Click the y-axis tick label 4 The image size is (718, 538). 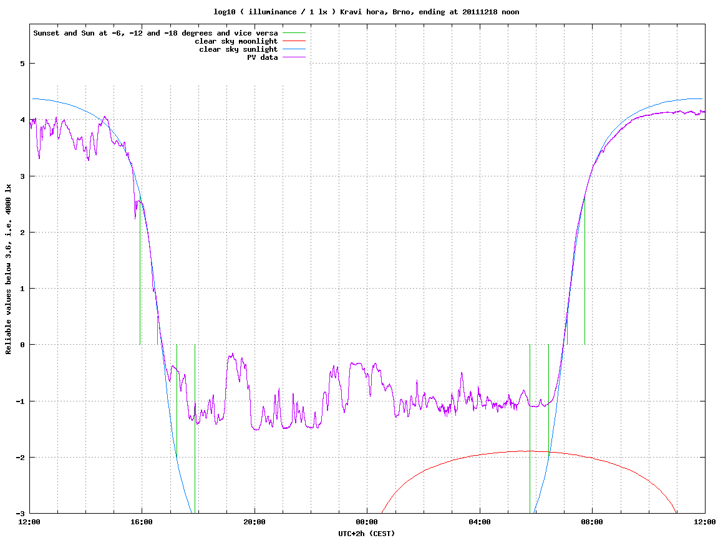22,120
